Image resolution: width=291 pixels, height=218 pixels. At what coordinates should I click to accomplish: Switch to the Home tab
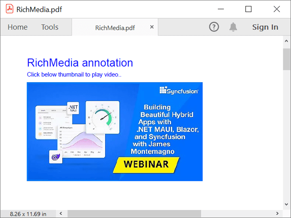point(18,27)
